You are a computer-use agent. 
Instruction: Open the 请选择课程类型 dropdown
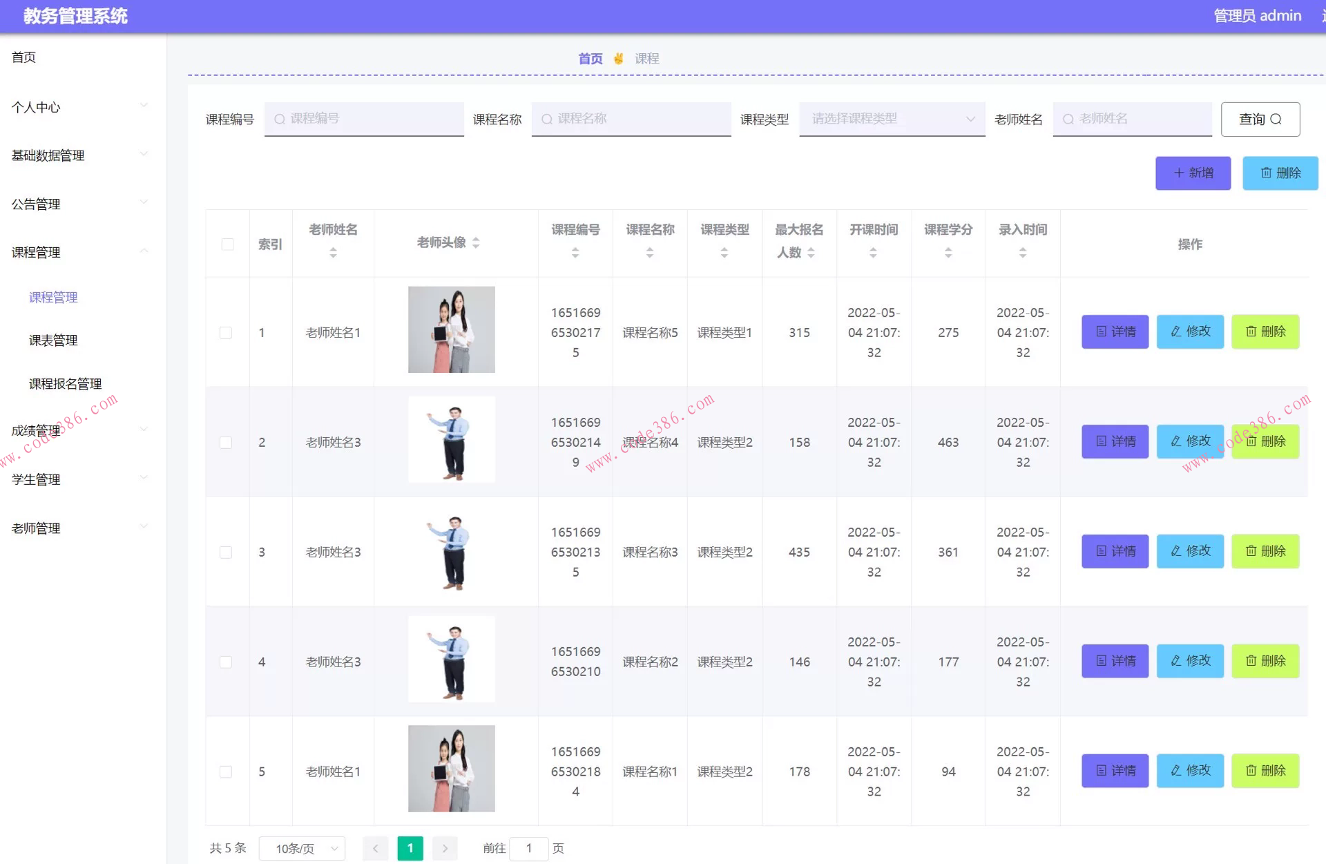click(x=891, y=119)
